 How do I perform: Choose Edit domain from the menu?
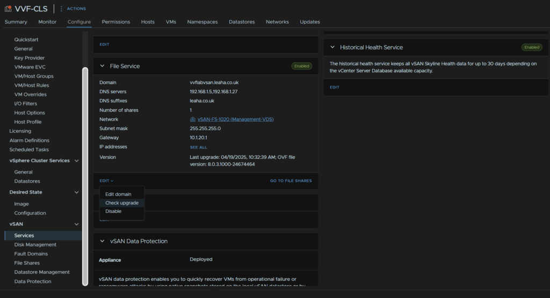[x=118, y=194]
